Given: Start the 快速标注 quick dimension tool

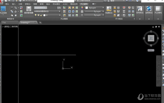Looking at the screenshot, I should tap(109, 10).
